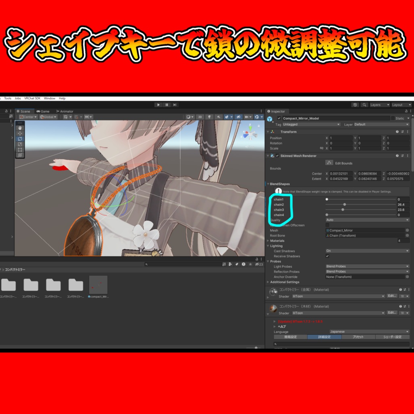This screenshot has width=414, height=414.
Task: Open the Layout dropdown
Action: point(401,105)
